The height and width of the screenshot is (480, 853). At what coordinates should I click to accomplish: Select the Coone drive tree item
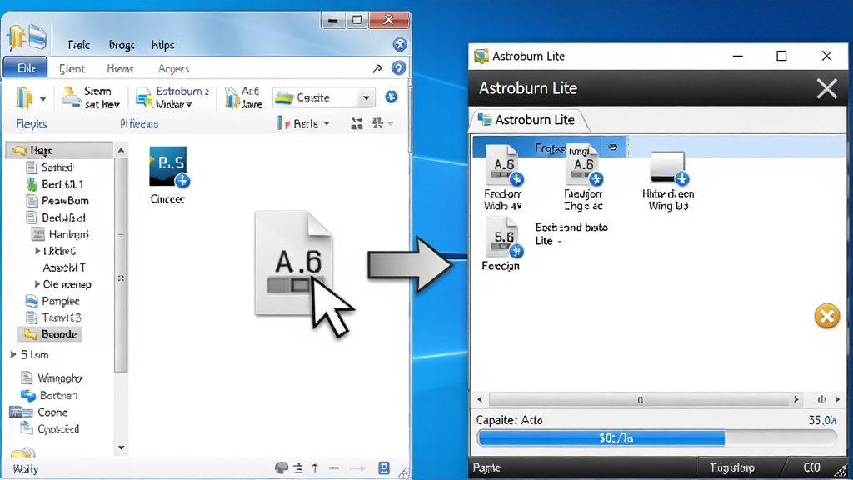38,412
